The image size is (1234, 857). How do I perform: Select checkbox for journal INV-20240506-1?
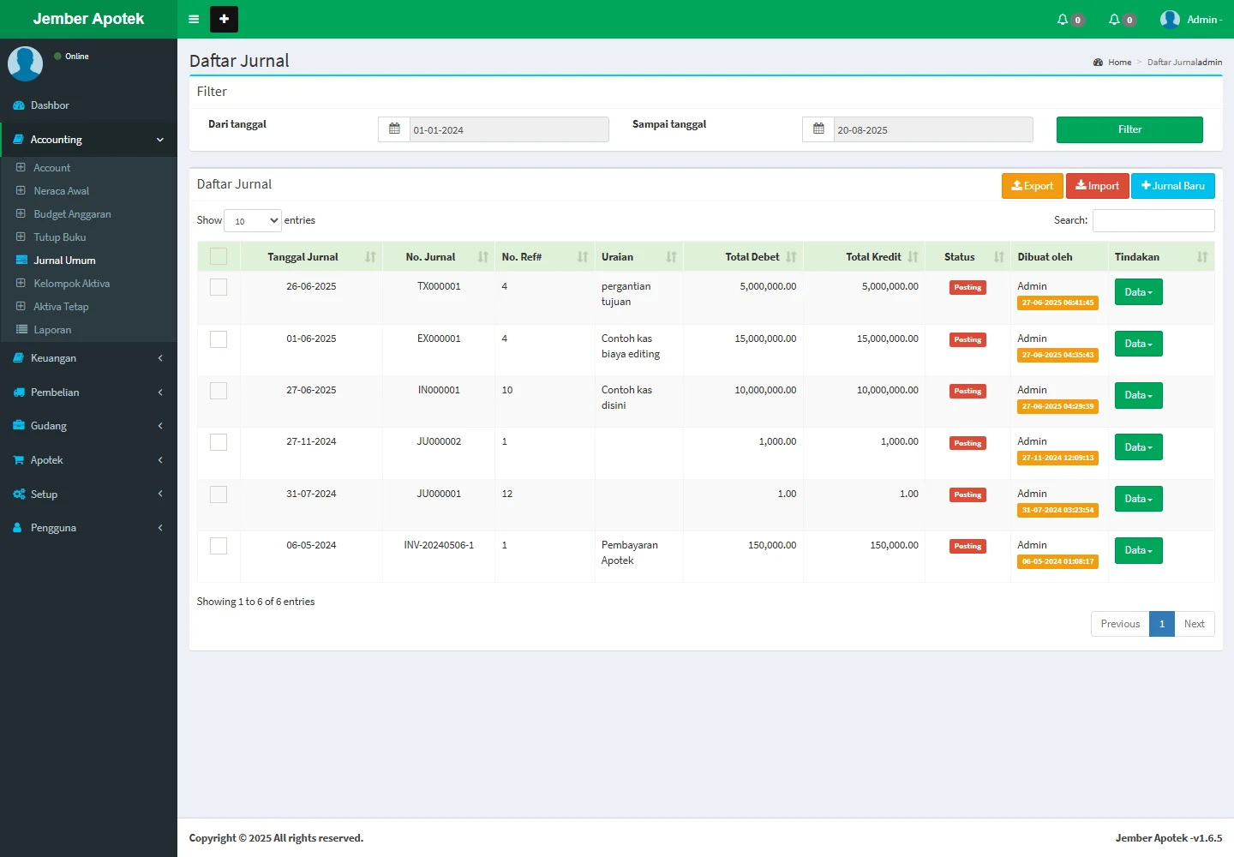[219, 546]
